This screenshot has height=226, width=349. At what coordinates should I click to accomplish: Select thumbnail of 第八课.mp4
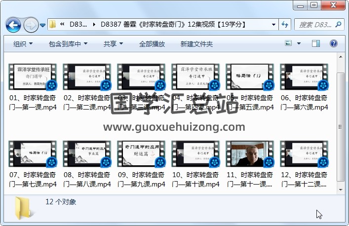87,153
